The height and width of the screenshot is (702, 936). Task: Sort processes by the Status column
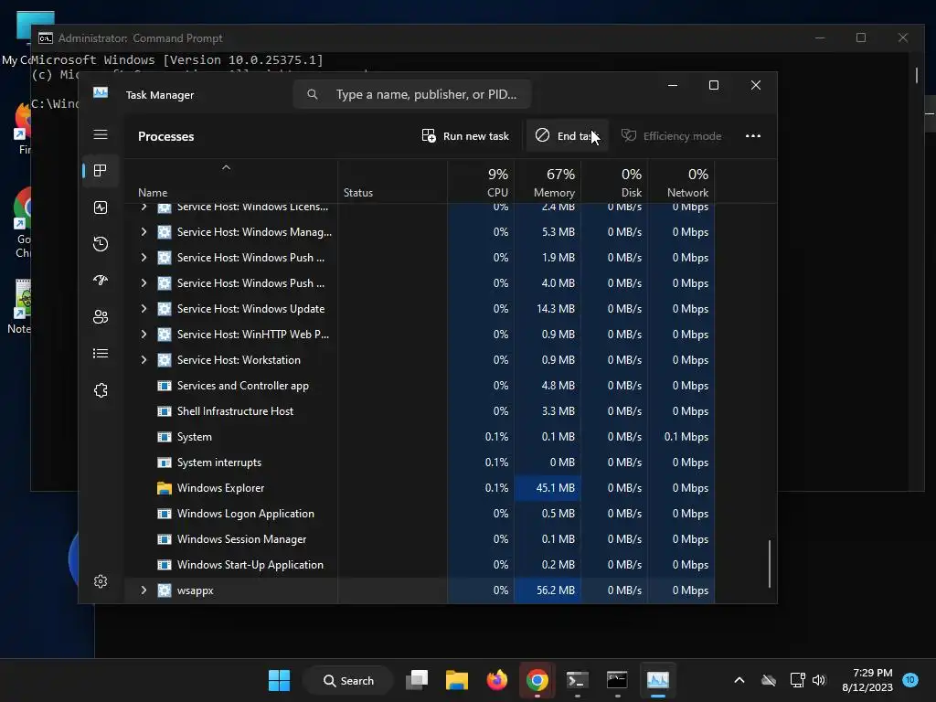393,182
